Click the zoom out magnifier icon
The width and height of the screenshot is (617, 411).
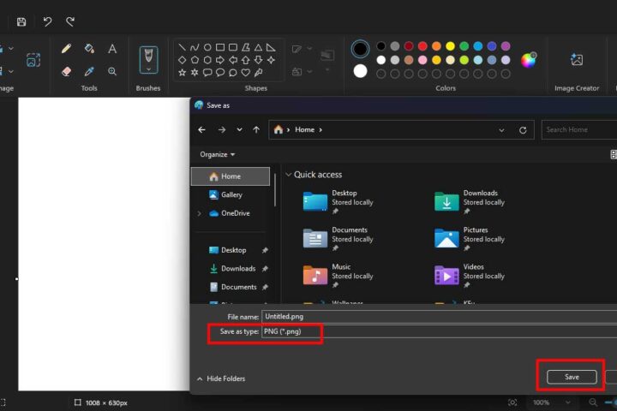coord(593,402)
